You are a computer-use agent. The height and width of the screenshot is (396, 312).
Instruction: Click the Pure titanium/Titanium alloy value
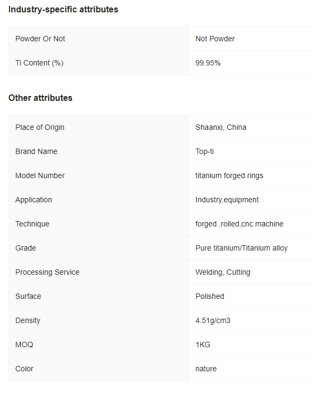[x=241, y=248]
